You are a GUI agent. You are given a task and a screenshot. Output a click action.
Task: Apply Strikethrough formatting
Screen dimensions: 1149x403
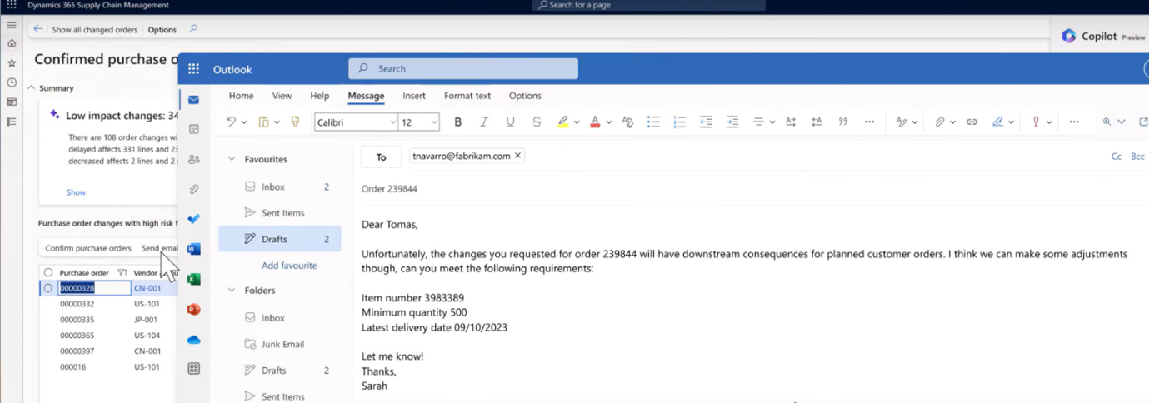click(x=537, y=122)
